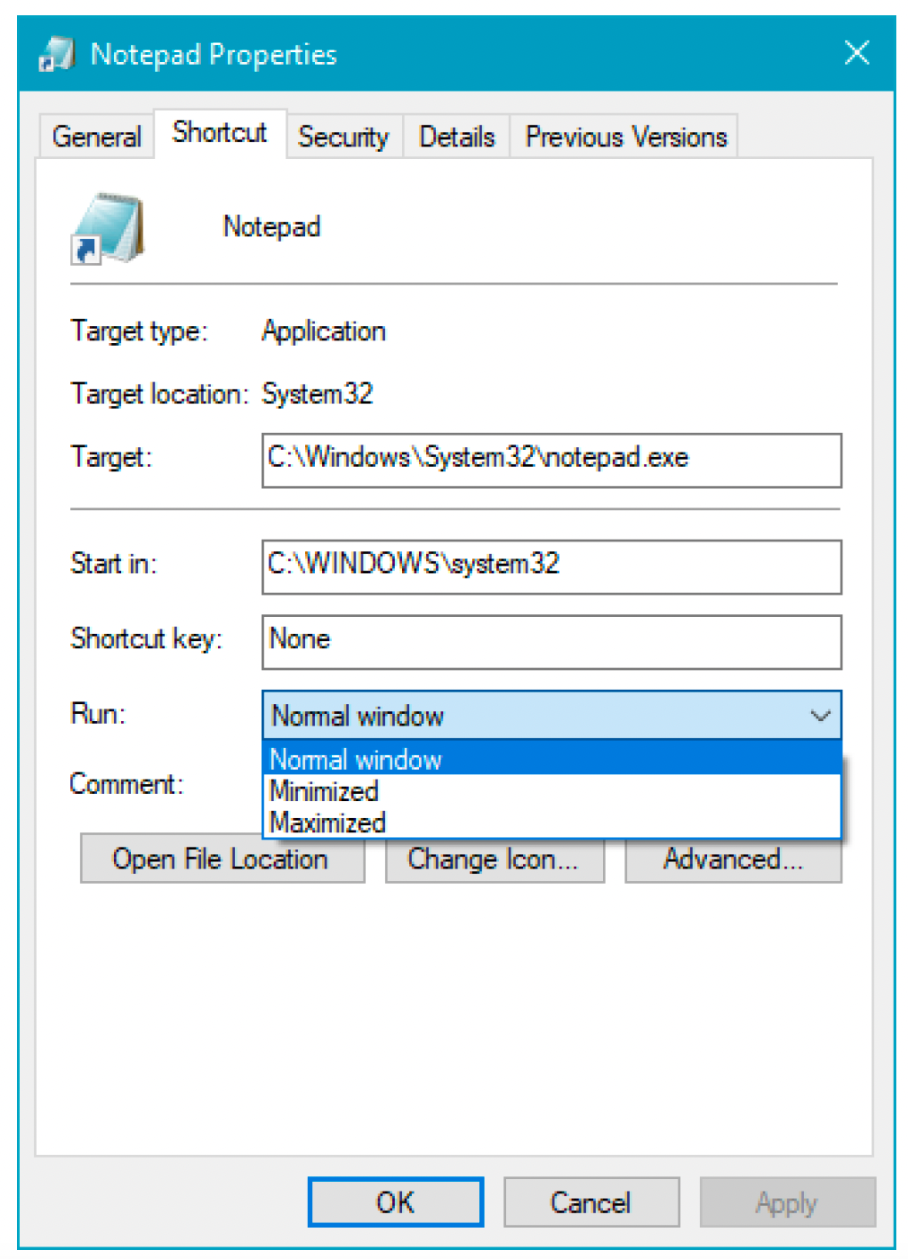Switch to the General tab
Image resolution: width=908 pixels, height=1259 pixels.
point(96,136)
